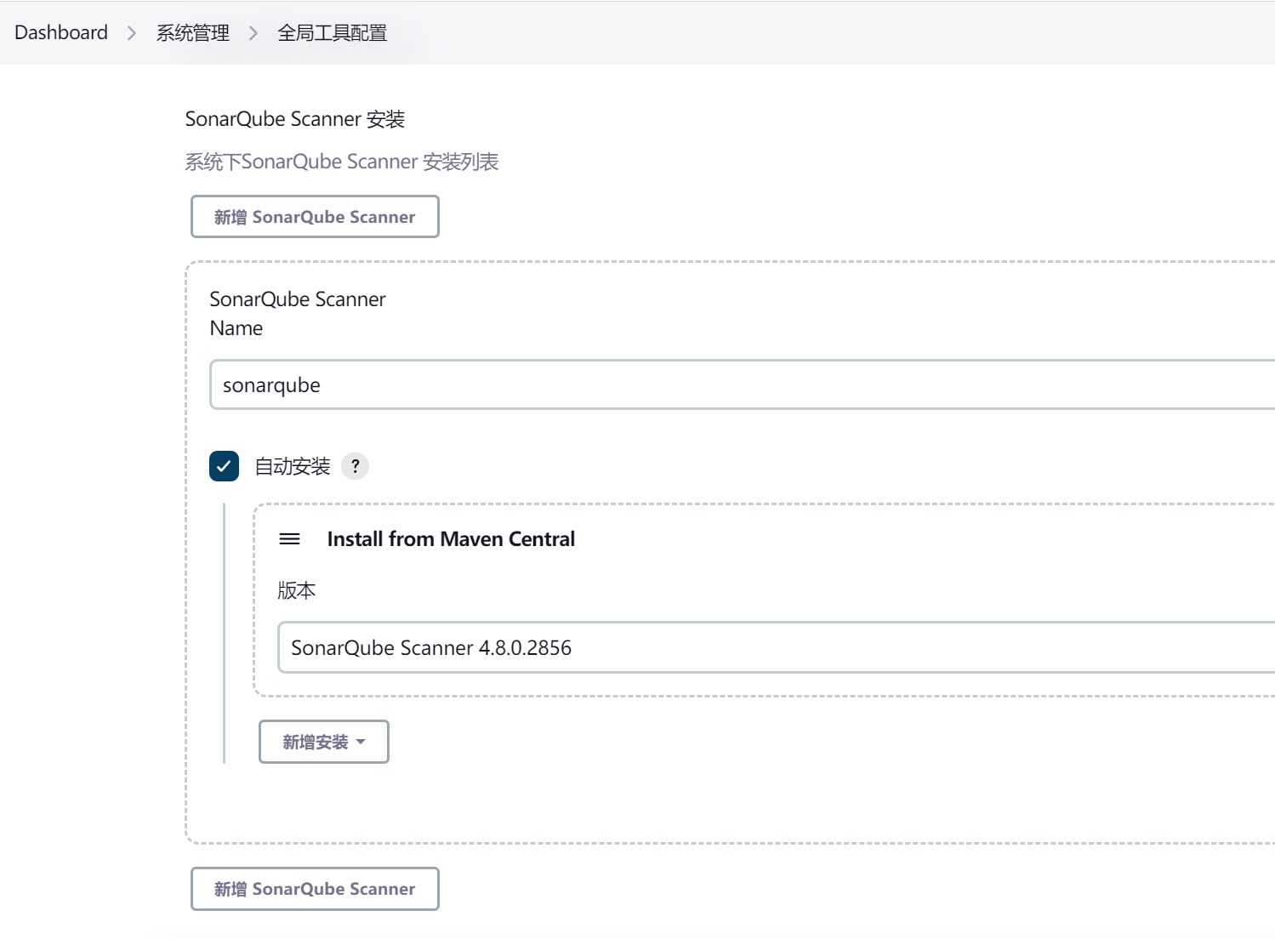The width and height of the screenshot is (1275, 939).
Task: Open the 系统管理 breadcrumb link
Action: pyautogui.click(x=193, y=32)
